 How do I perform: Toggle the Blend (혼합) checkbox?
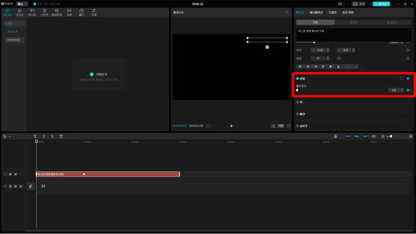click(298, 78)
